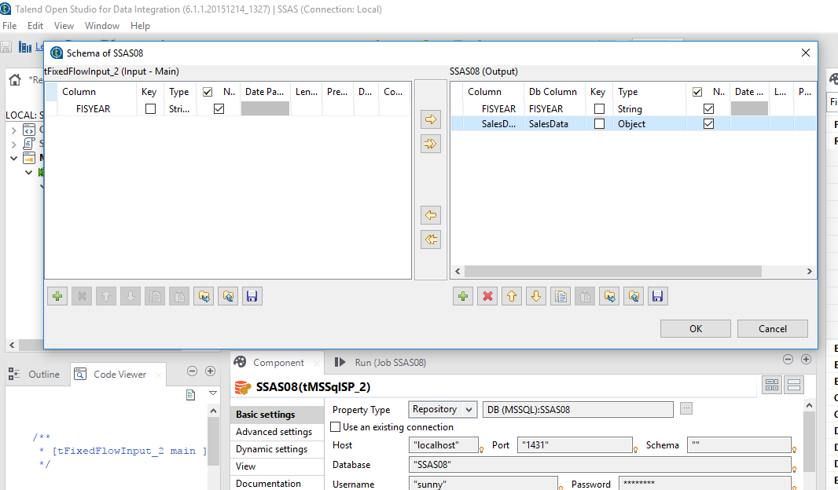The height and width of the screenshot is (490, 838).
Task: Copy all output columns to input with the double left-arrow button
Action: tap(430, 240)
